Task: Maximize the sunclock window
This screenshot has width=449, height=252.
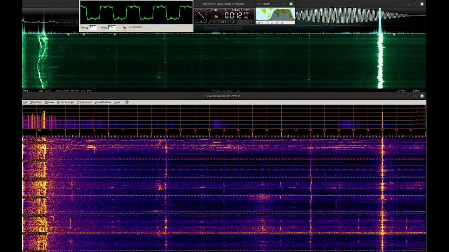Action: [x=284, y=4]
